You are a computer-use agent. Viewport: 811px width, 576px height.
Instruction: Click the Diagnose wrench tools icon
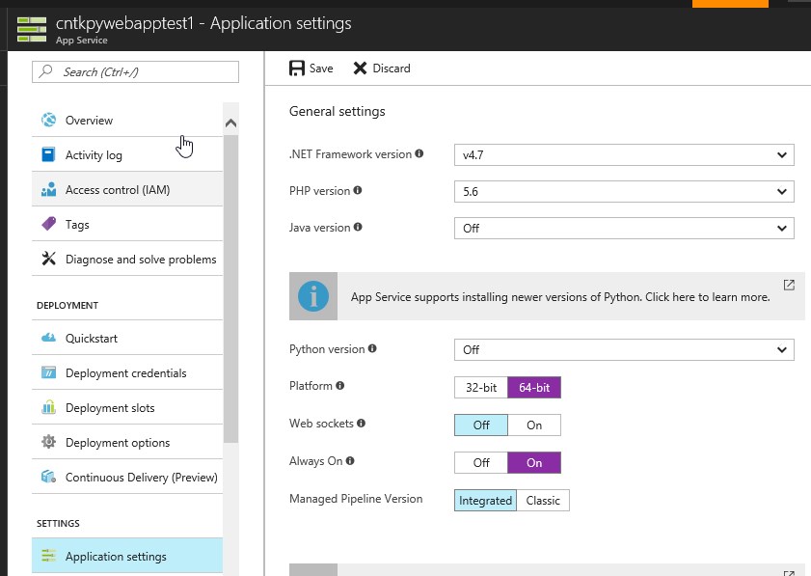(x=48, y=259)
